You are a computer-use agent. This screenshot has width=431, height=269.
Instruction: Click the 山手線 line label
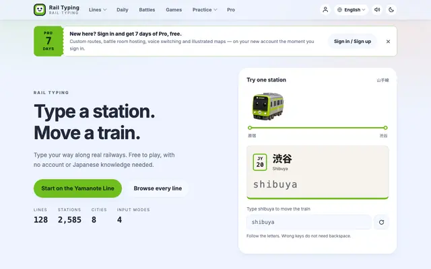click(383, 80)
